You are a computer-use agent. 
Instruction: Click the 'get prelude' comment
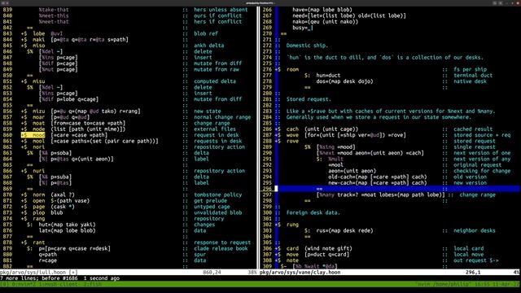pos(211,201)
